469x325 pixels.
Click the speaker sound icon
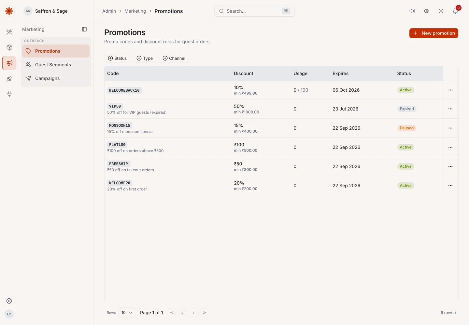[x=412, y=11]
